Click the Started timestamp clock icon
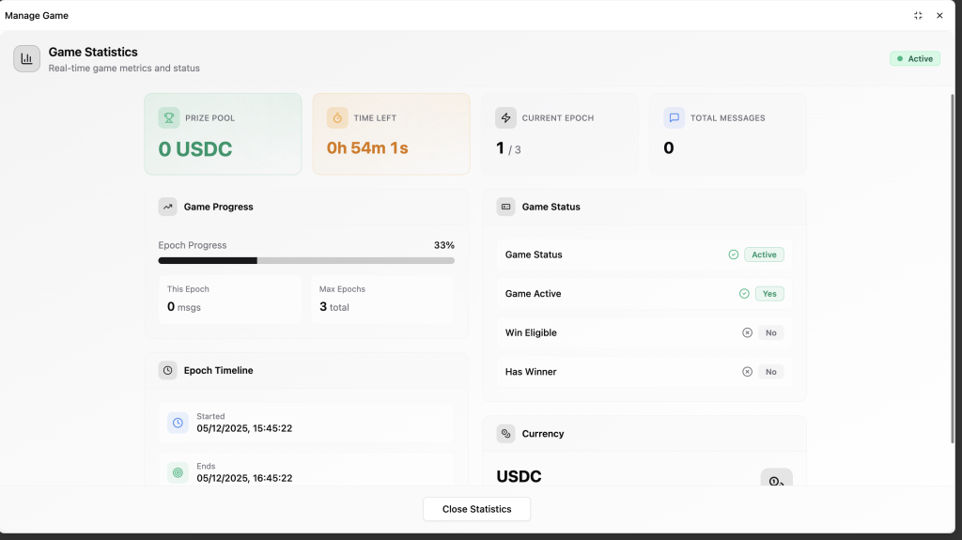This screenshot has height=540, width=962. pyautogui.click(x=178, y=423)
